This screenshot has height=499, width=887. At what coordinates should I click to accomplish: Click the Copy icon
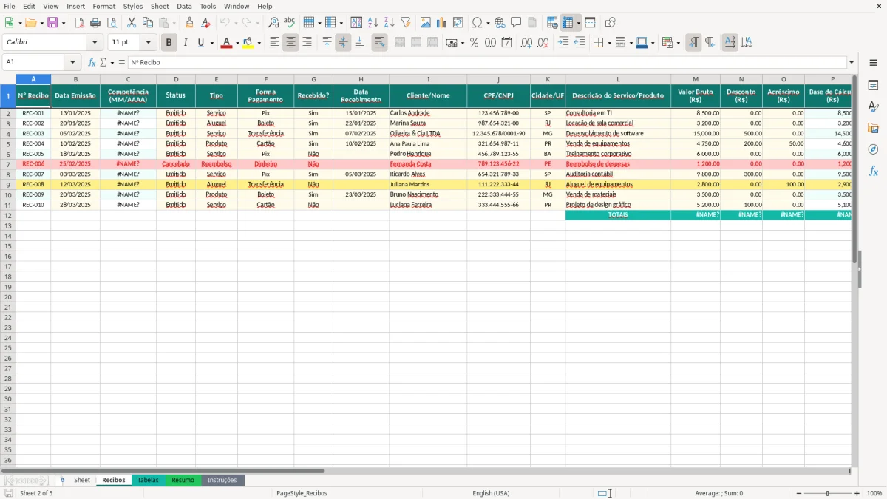click(148, 23)
